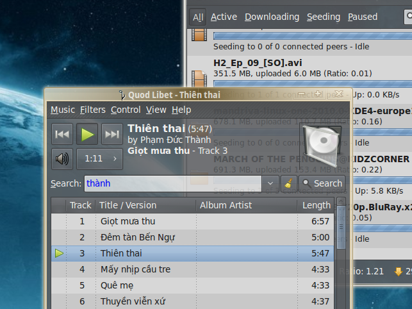The image size is (412, 309).
Task: Sort by Track column header
Action: 80,205
